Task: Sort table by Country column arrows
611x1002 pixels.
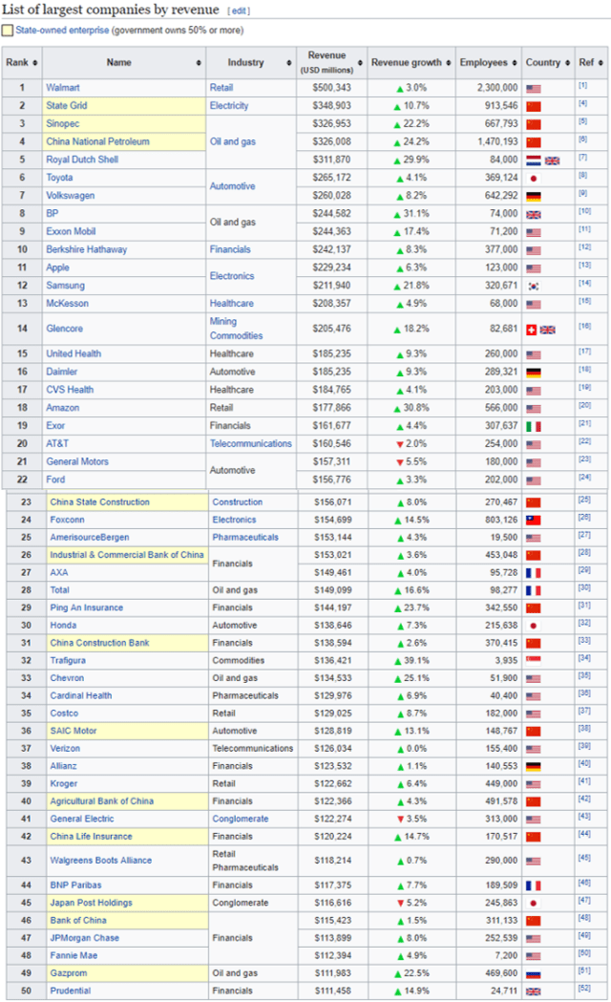Action: pyautogui.click(x=568, y=63)
